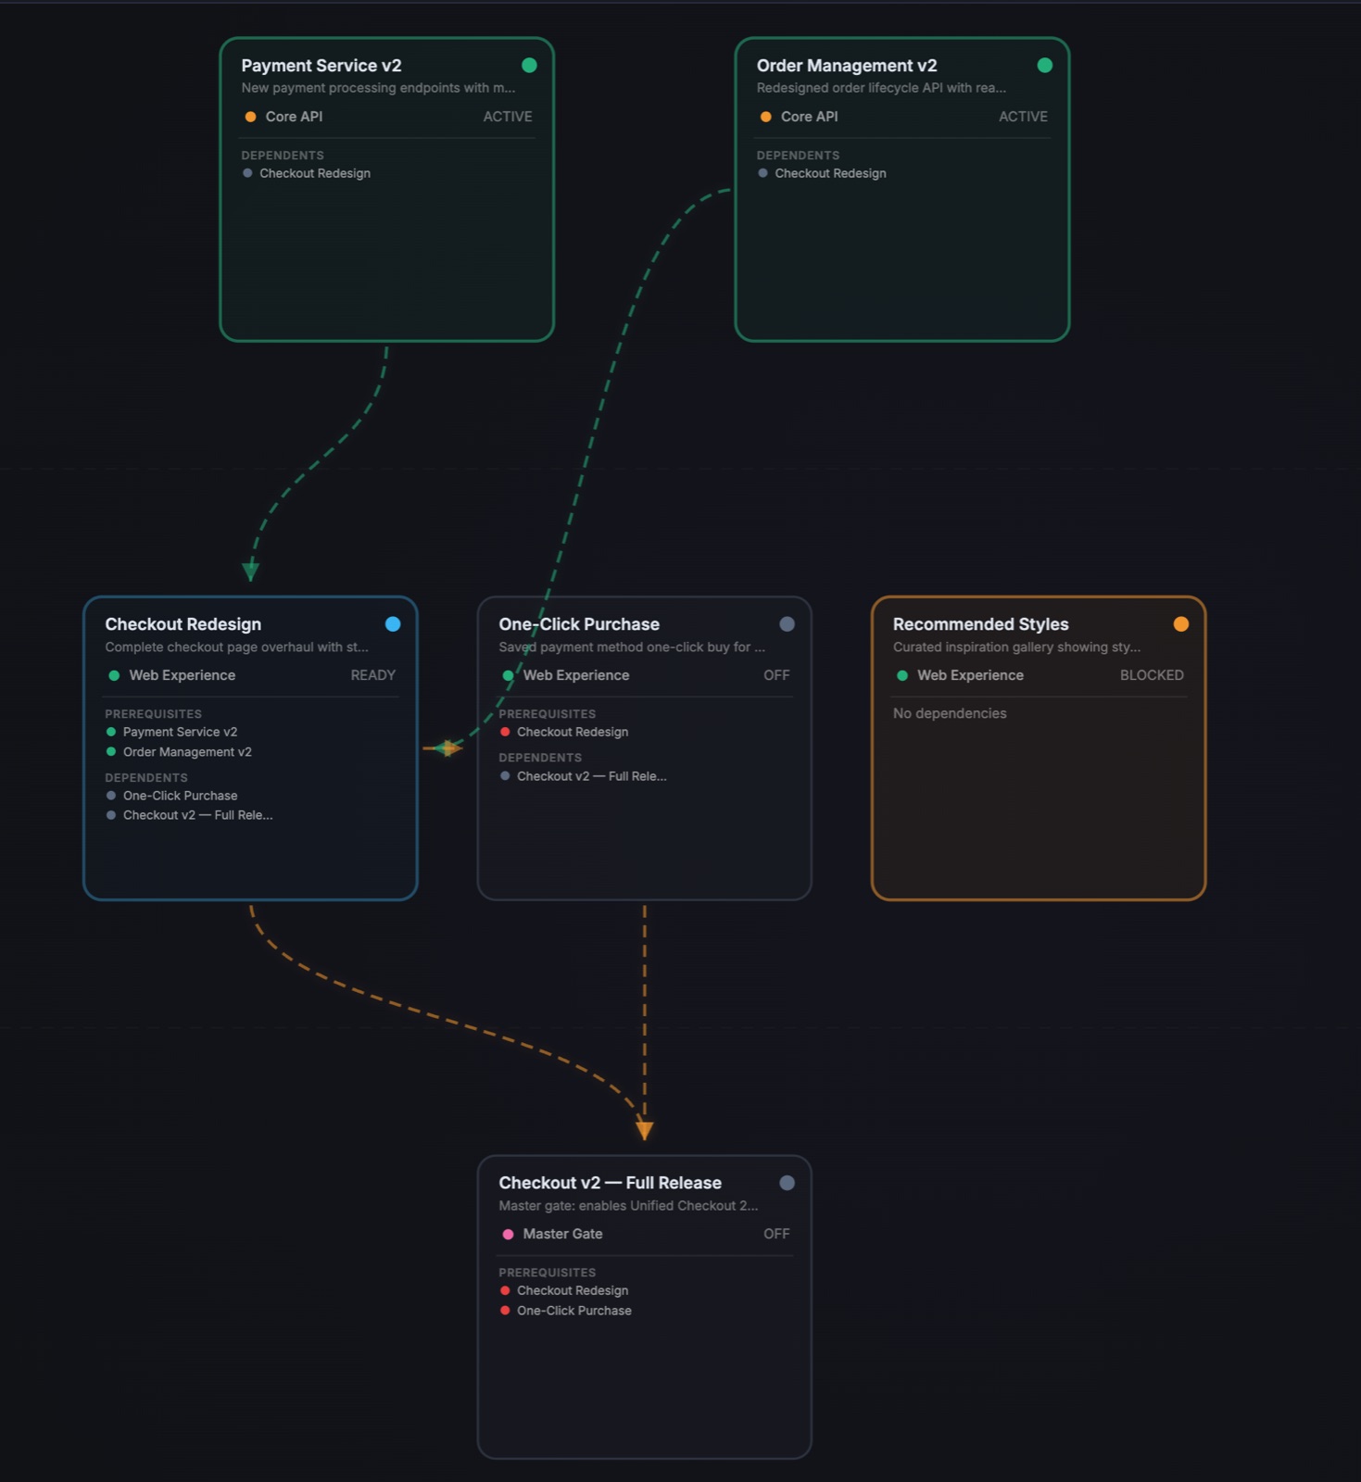The width and height of the screenshot is (1361, 1482).
Task: Click the gray status dot on One-Click Purchase
Action: click(787, 624)
